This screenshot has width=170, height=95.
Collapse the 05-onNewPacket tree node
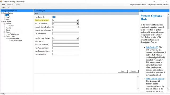coord(7,39)
